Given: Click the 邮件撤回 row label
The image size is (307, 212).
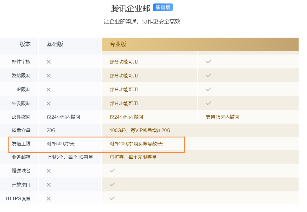Looking at the screenshot, I should tap(21, 117).
